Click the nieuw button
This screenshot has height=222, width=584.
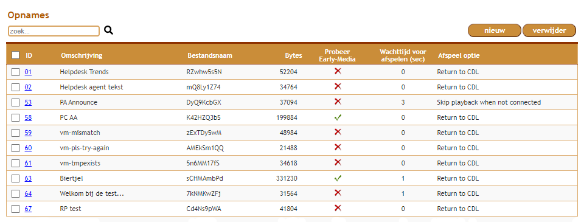pyautogui.click(x=494, y=30)
